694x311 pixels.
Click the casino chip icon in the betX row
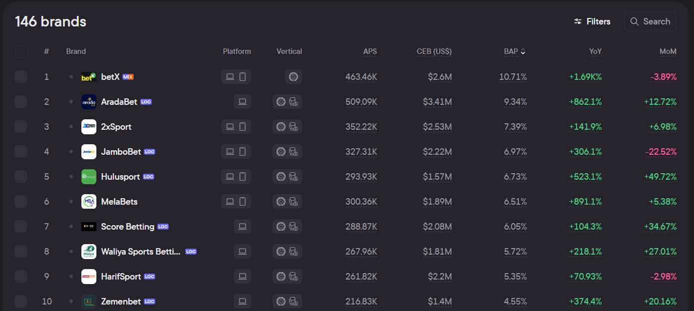pos(294,77)
